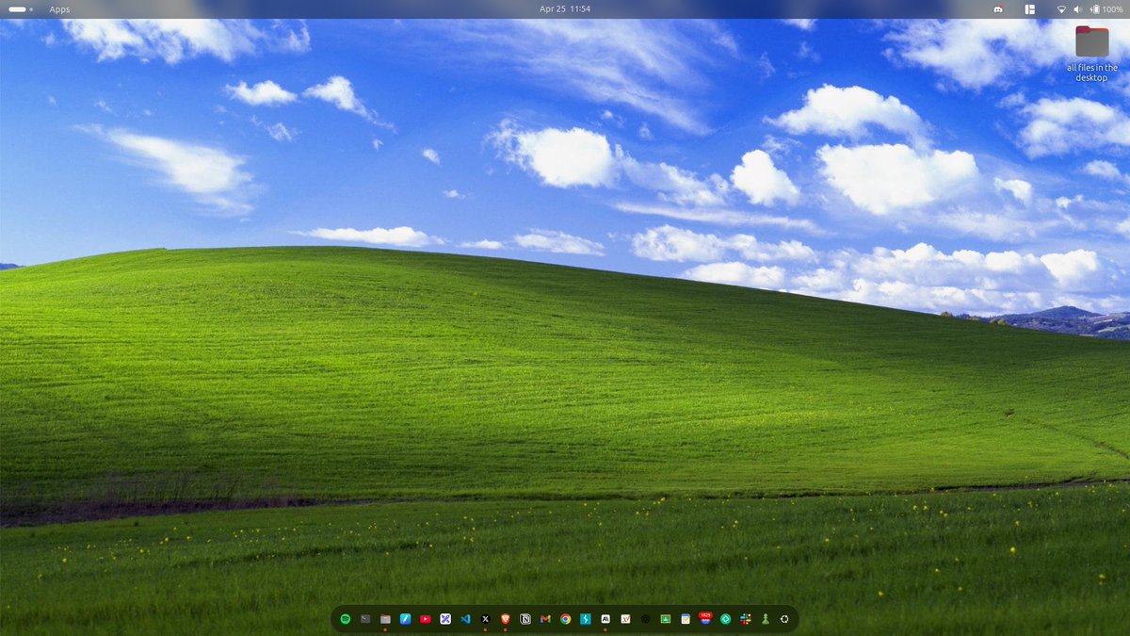Open the white circular-arrows icon at dock end
This screenshot has width=1130, height=636.
pyautogui.click(x=785, y=619)
